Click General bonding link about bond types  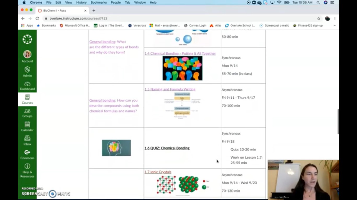tap(102, 42)
